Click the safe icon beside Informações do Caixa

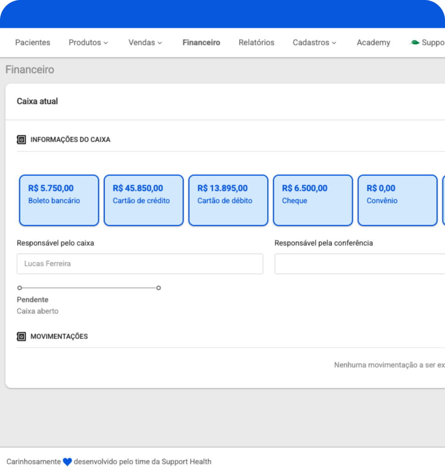(21, 139)
